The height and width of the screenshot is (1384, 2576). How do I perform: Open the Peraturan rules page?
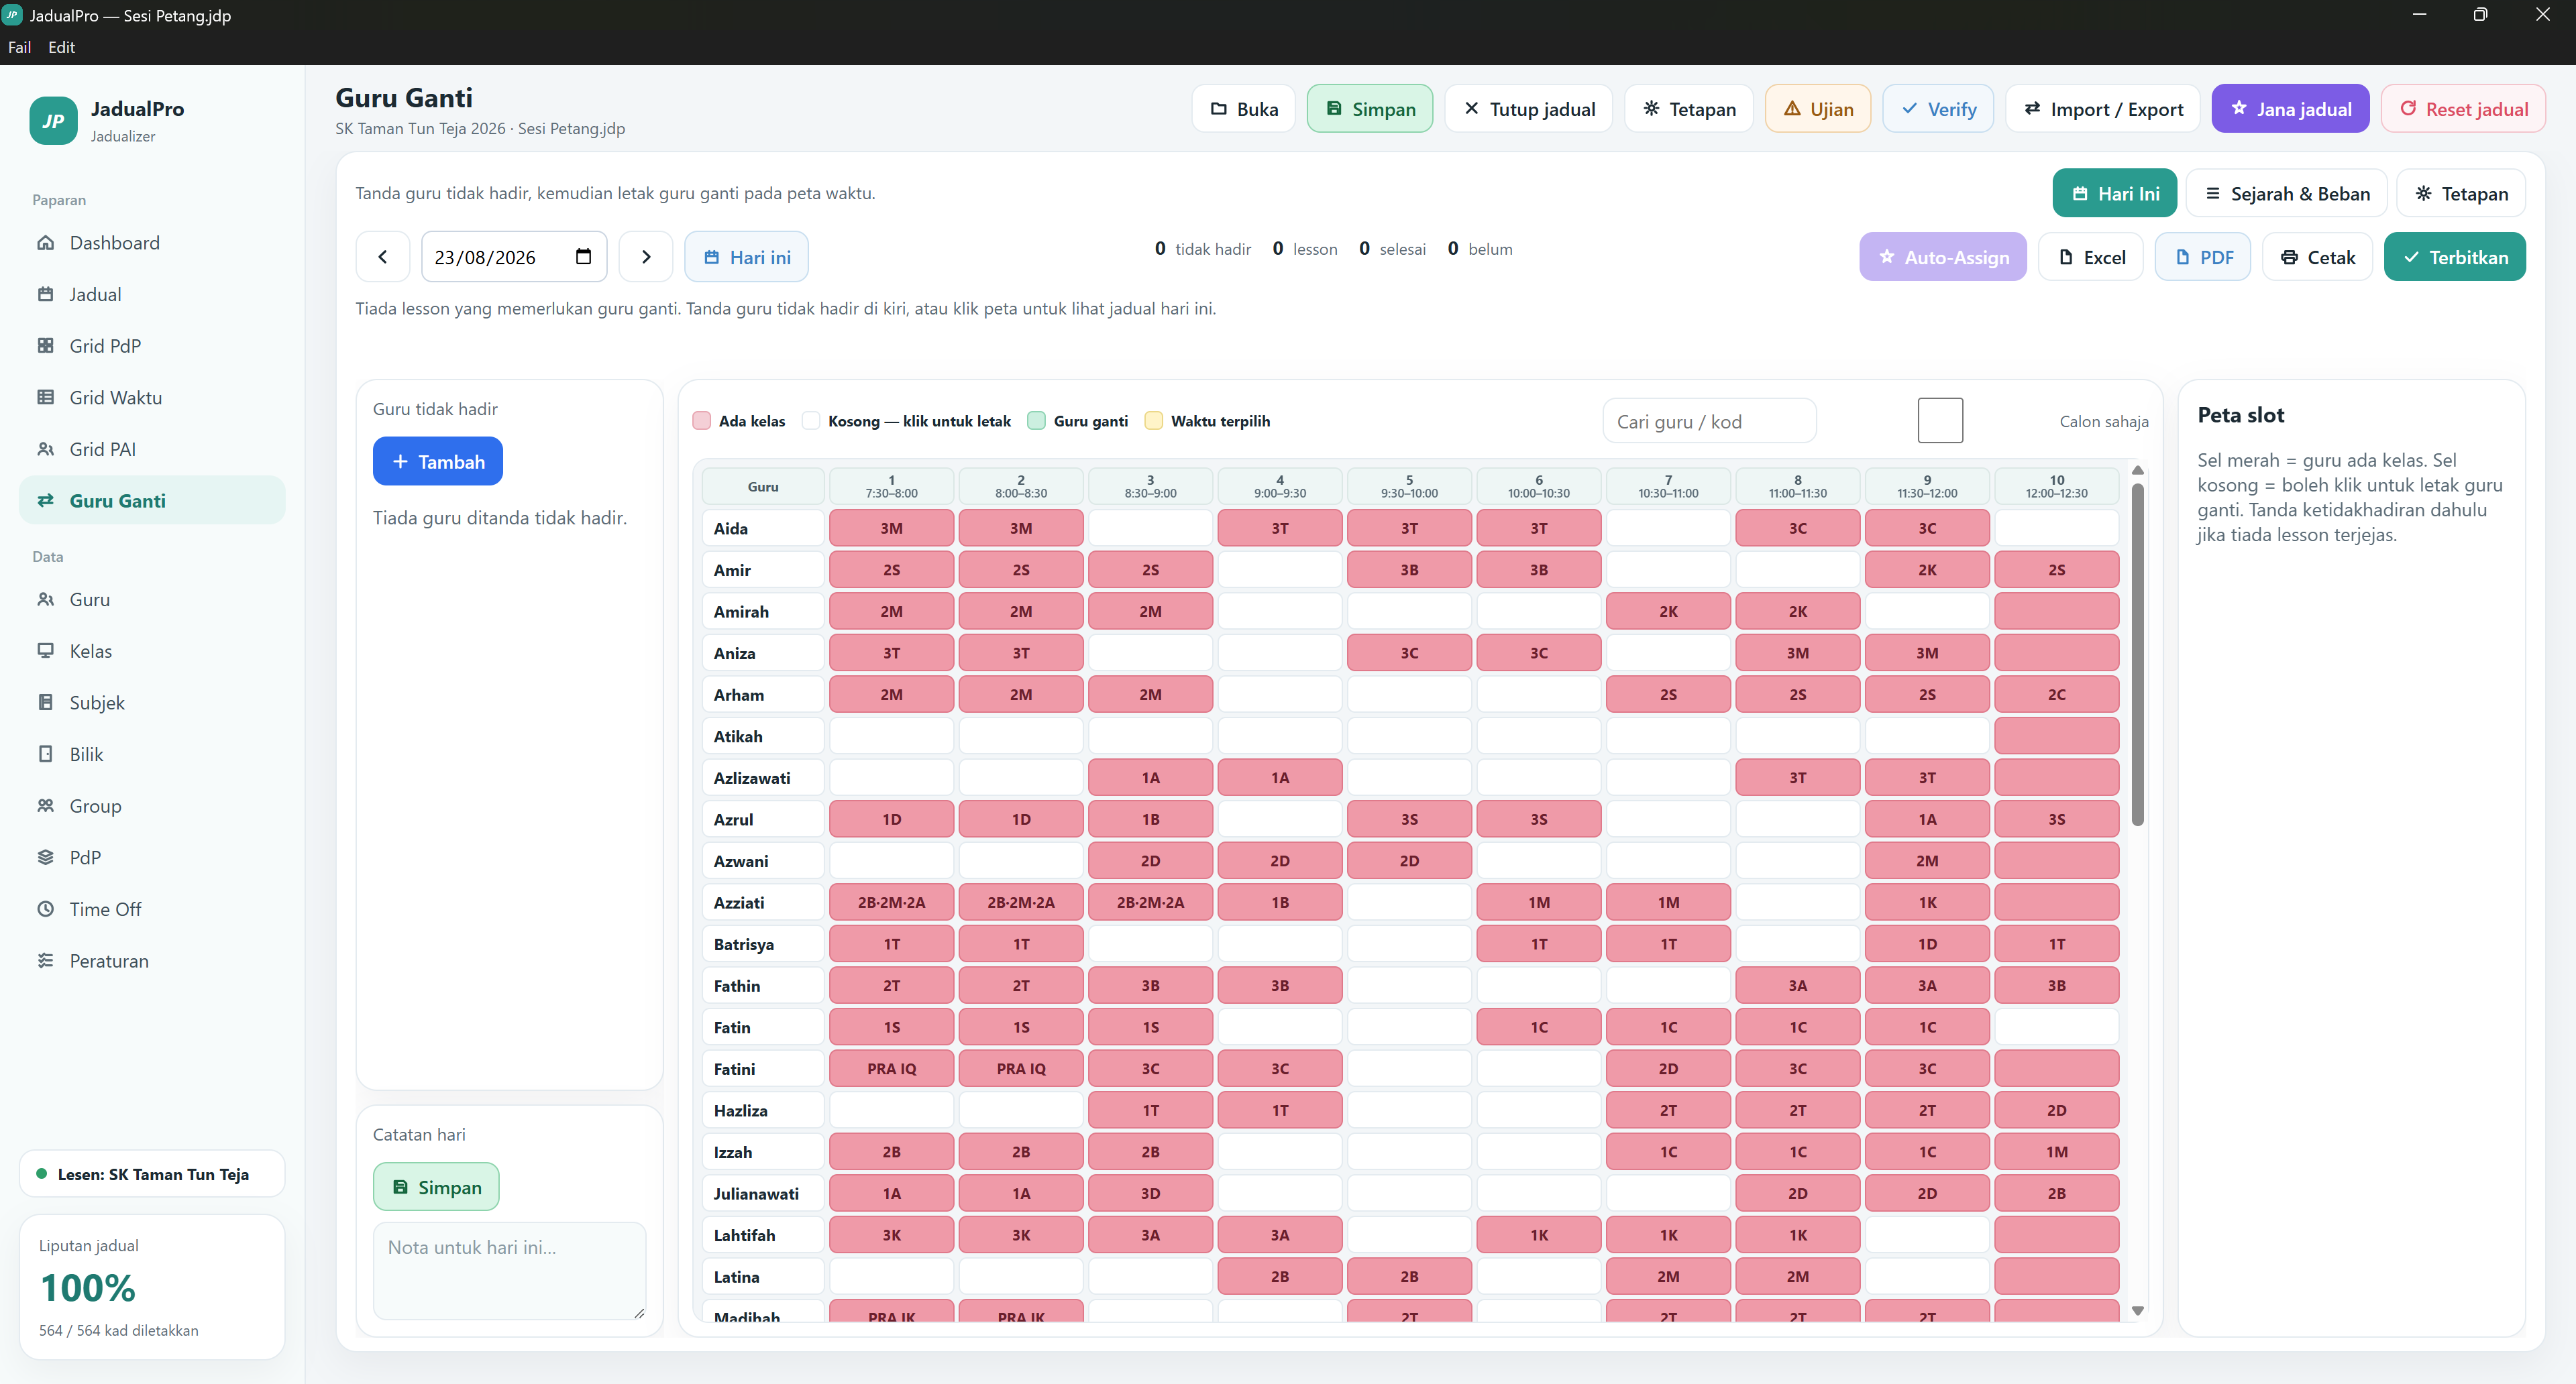pos(152,962)
